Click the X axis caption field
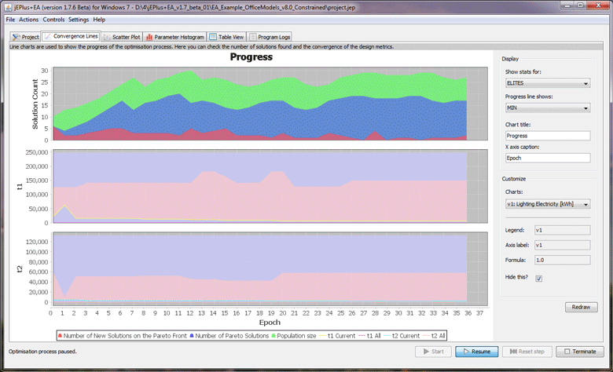The image size is (613, 372). (x=547, y=158)
